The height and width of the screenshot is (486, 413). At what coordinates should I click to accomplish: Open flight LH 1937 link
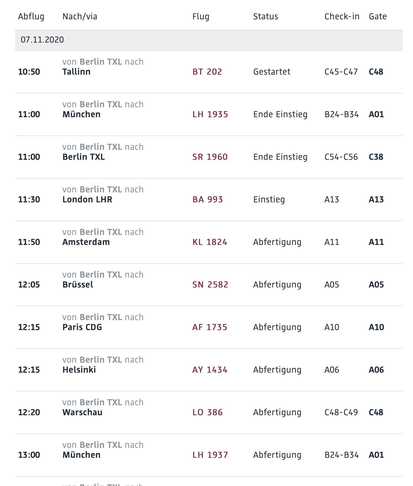click(210, 455)
